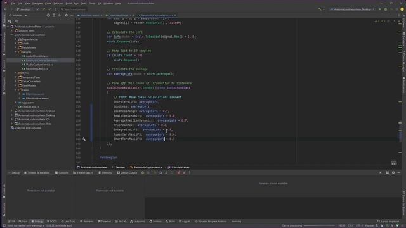The image size is (406, 228).
Task: Click the collapse all icon in Solution panel
Action: tap(60, 15)
